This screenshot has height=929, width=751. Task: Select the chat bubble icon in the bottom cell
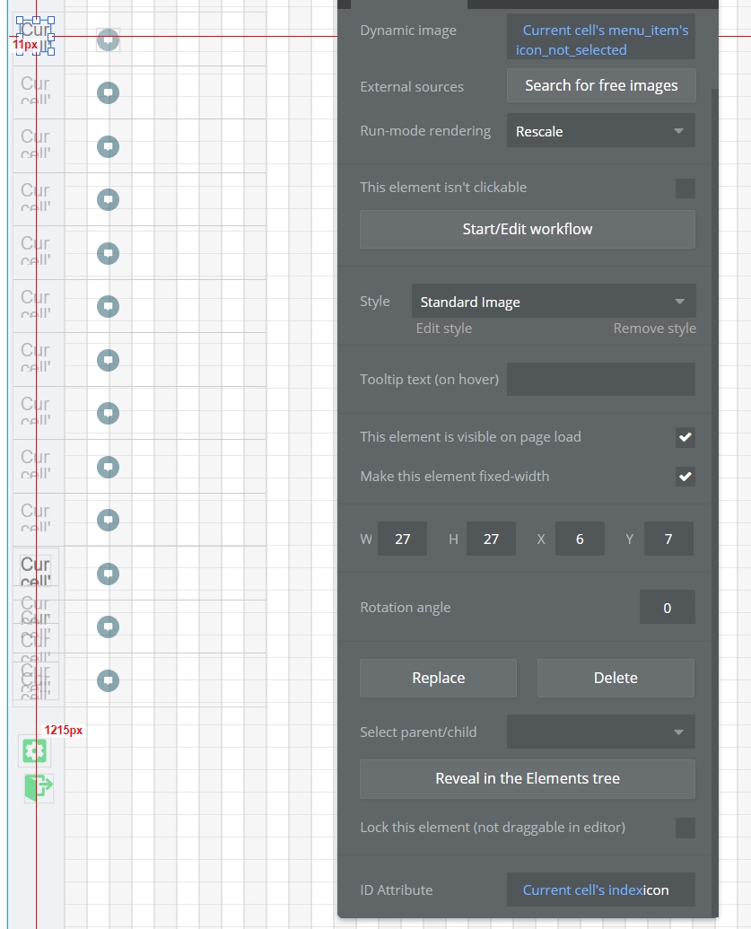pos(108,680)
